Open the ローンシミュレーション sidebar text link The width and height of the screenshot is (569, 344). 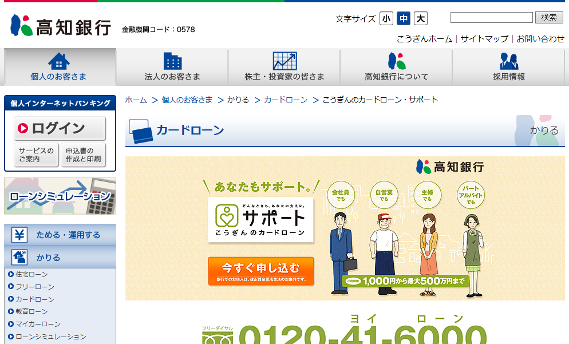[51, 337]
